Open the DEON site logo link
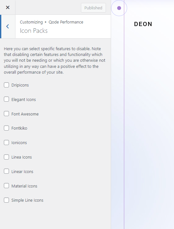 click(143, 24)
